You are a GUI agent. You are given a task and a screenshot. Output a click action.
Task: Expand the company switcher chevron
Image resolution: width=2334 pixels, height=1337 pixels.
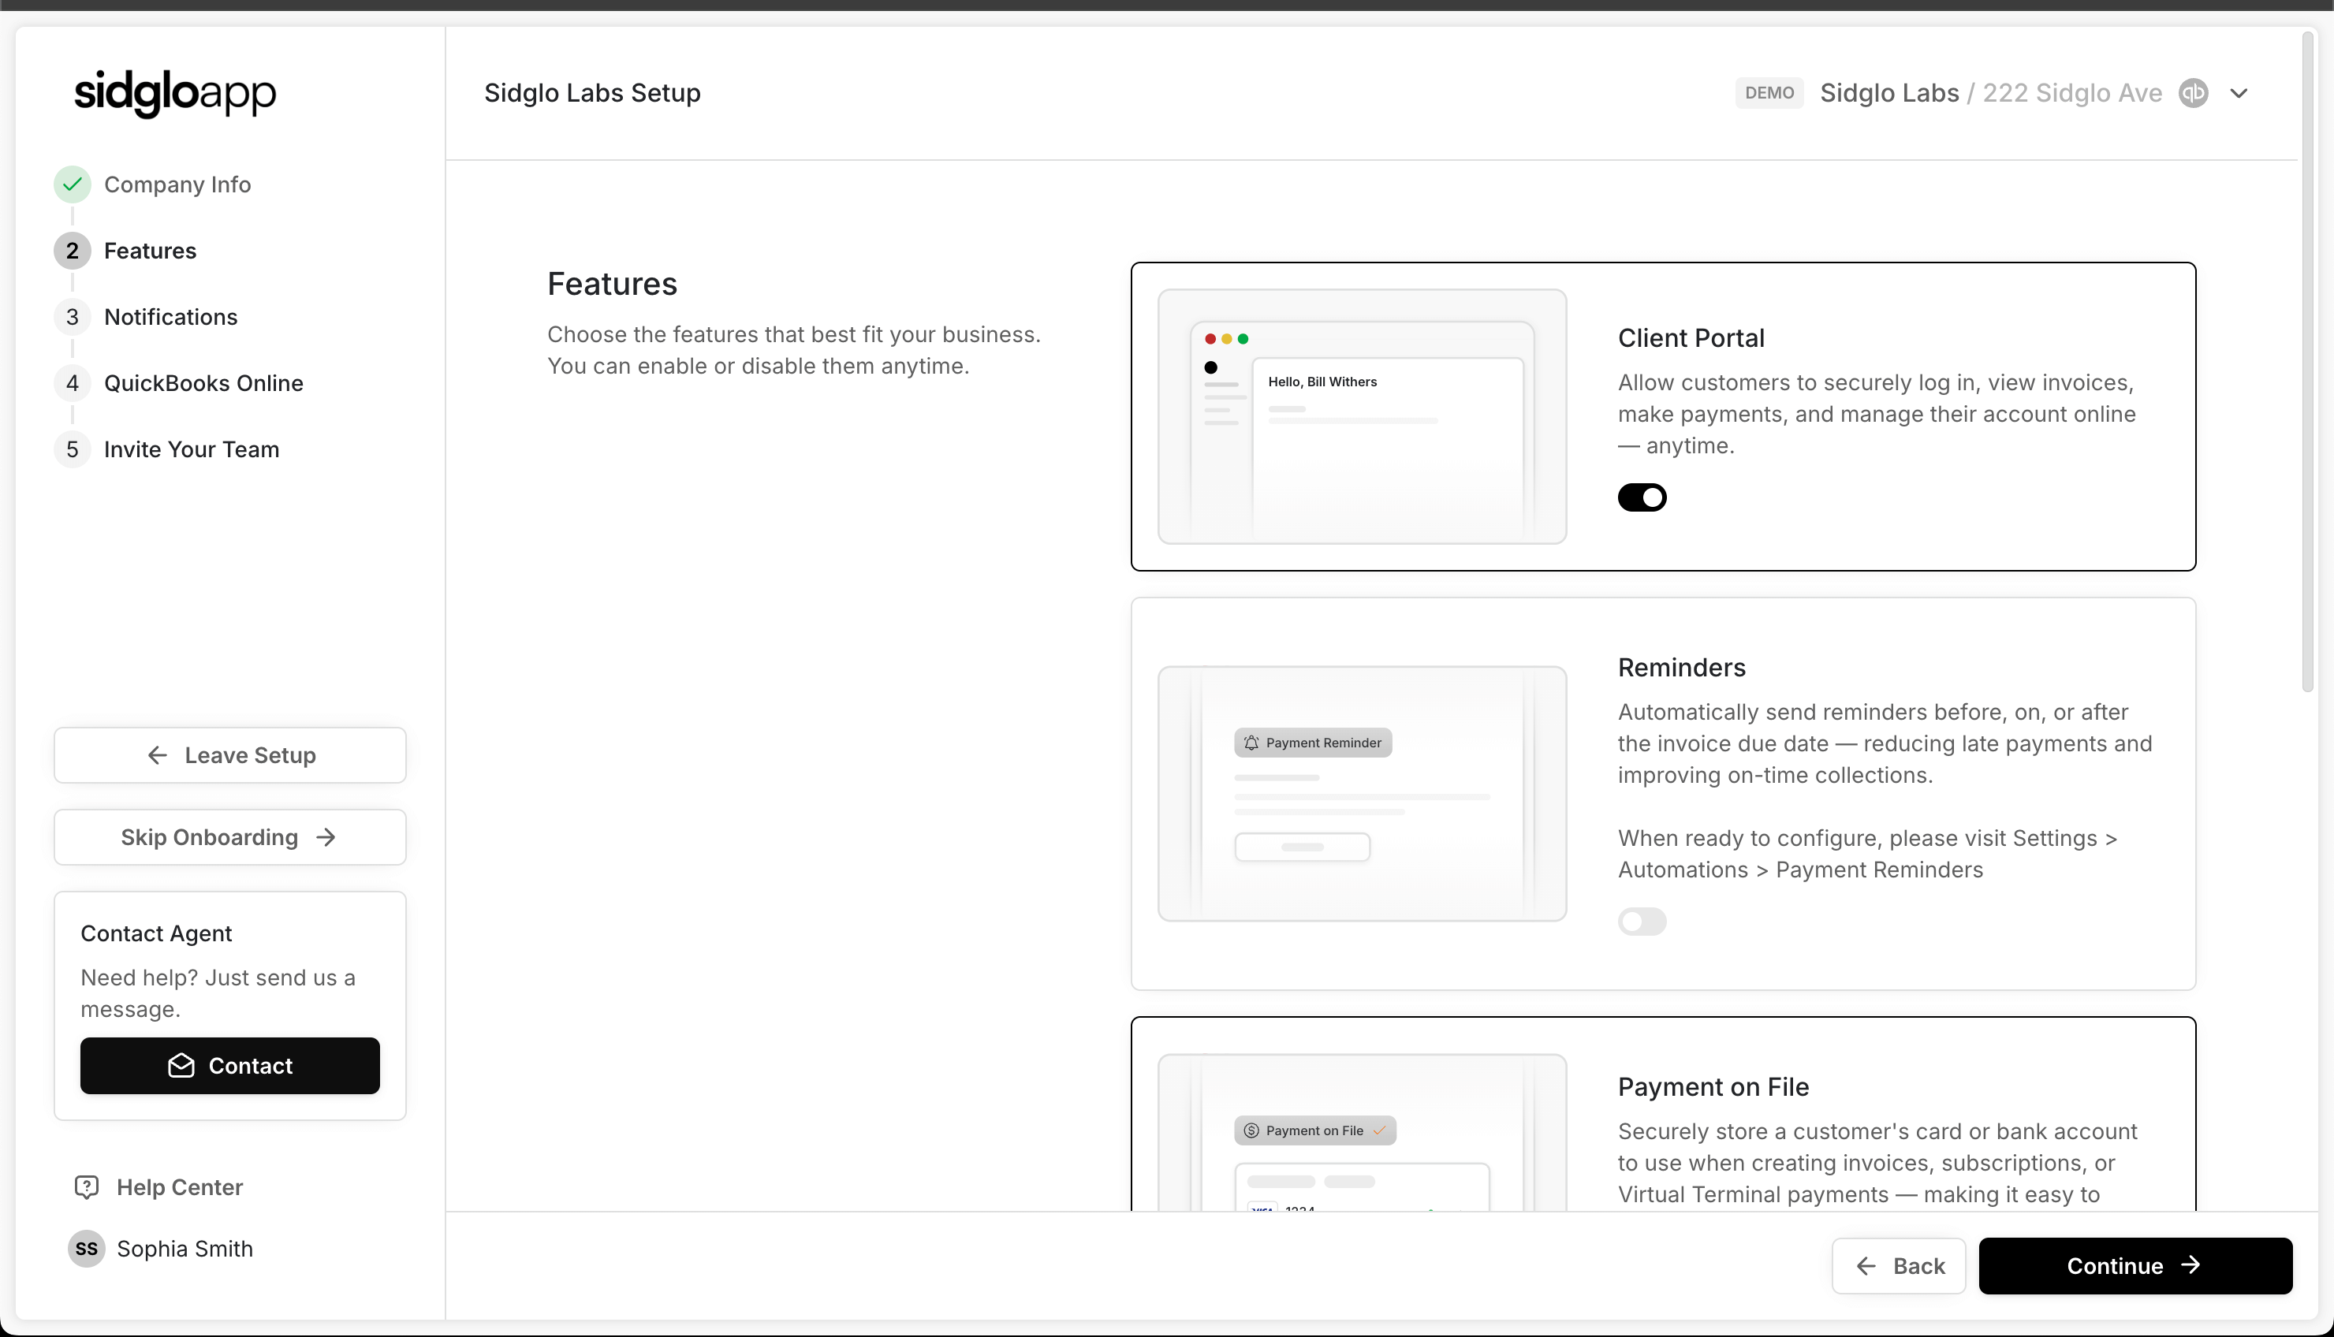click(x=2239, y=93)
